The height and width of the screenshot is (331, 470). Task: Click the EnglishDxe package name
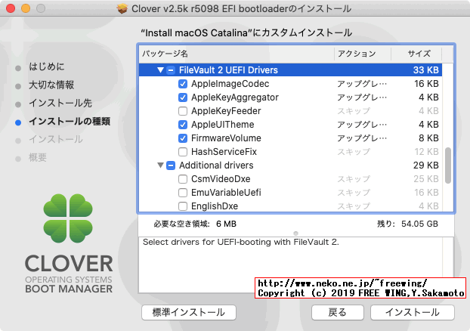coord(215,206)
